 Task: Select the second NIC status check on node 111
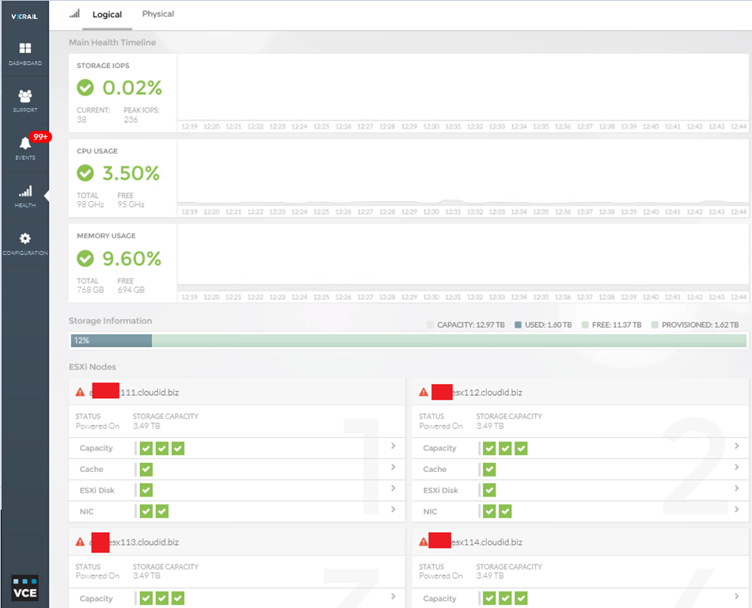coord(162,511)
